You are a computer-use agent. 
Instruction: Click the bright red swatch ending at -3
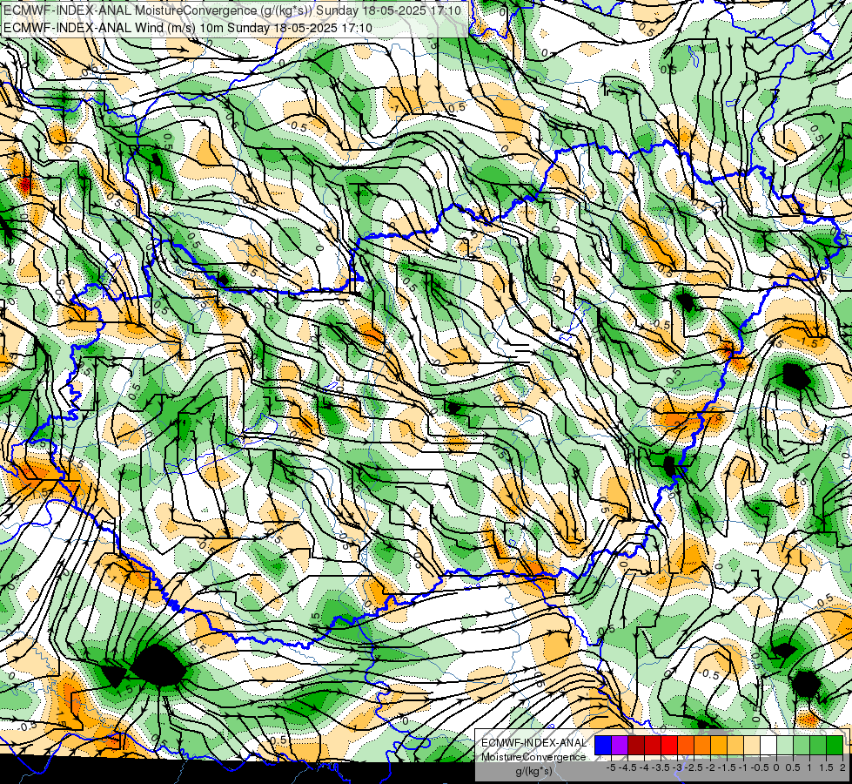click(x=669, y=746)
